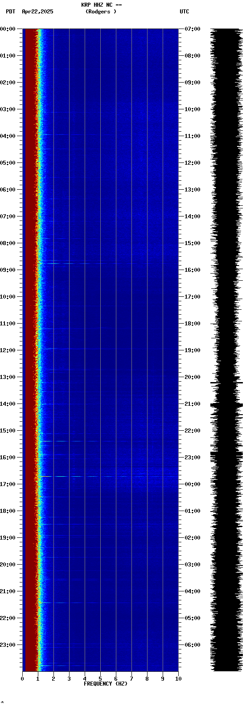Click the (Rodgers ) station name text
The image size is (246, 707).
click(101, 12)
